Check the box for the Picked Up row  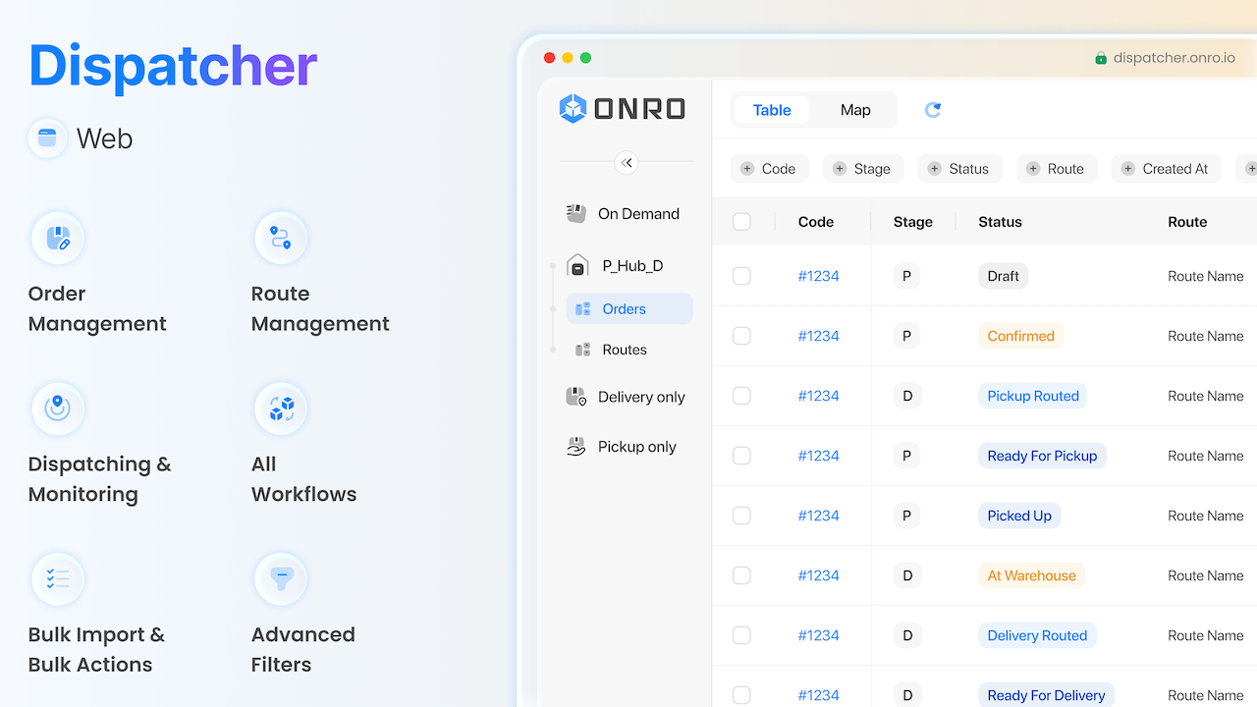pyautogui.click(x=741, y=516)
